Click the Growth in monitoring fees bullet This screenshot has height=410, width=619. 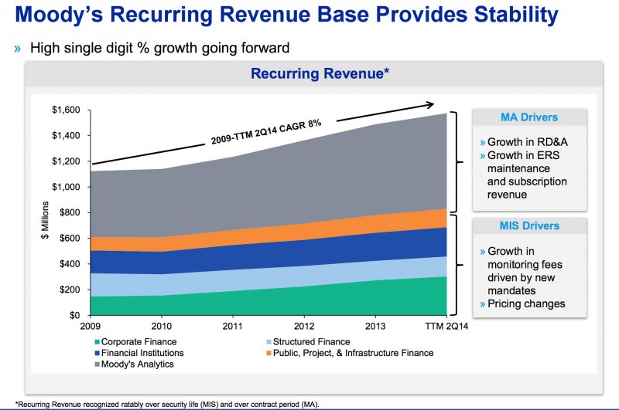pos(522,271)
